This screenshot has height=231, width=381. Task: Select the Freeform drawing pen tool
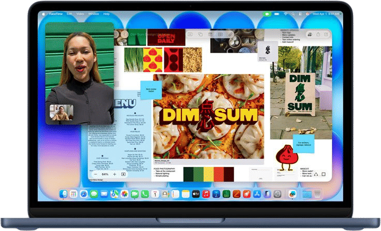pyautogui.click(x=230, y=35)
